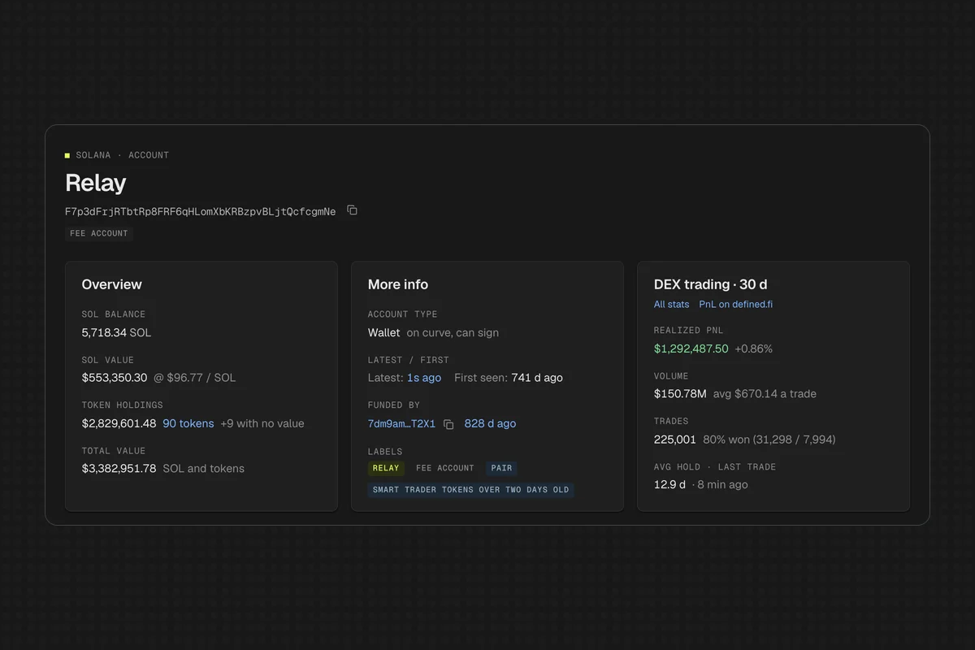Screen dimensions: 975x650
Task: Click the '+9 with no value' text
Action: [262, 423]
